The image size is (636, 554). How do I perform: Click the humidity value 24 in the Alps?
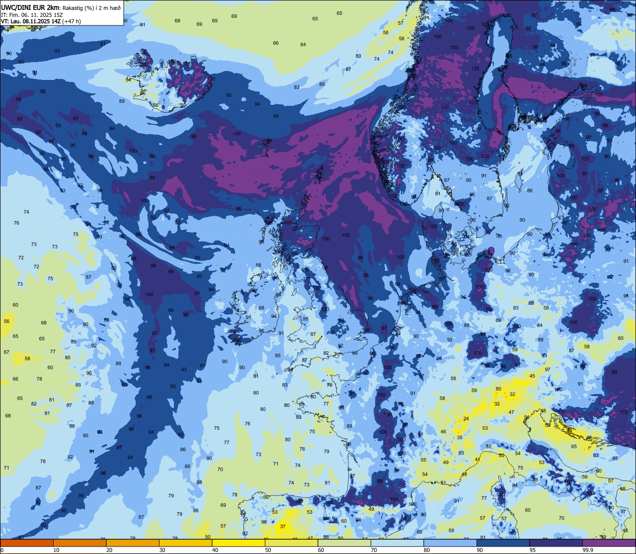466,419
